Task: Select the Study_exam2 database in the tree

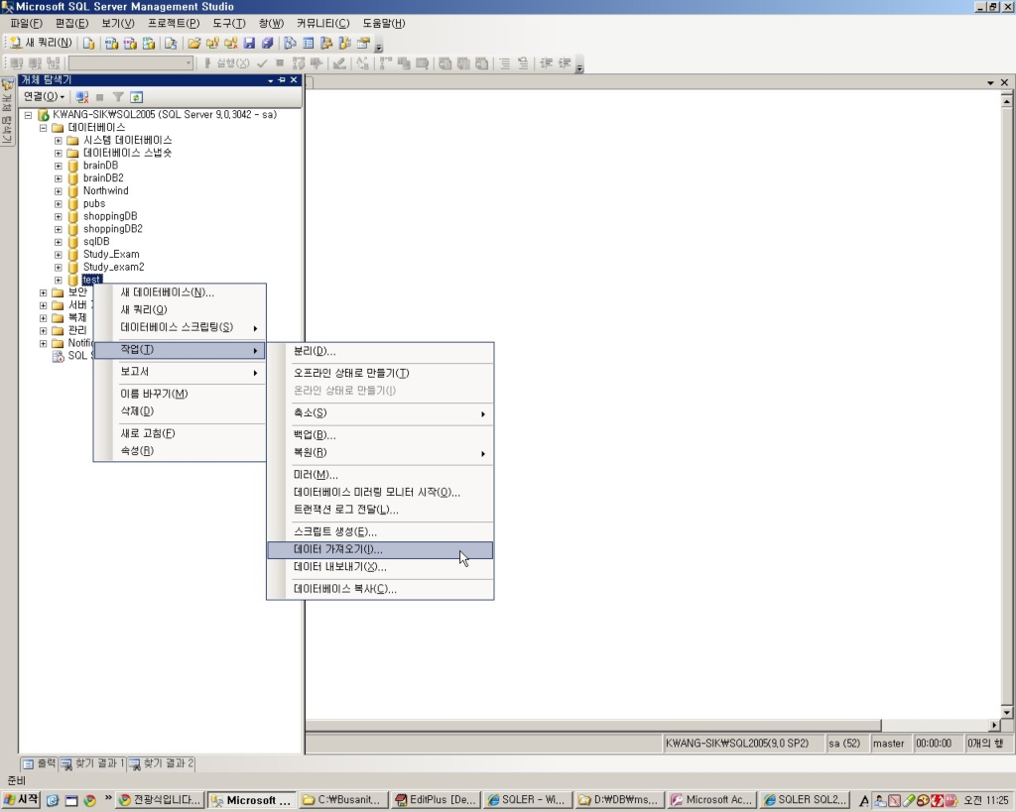Action: tap(113, 268)
